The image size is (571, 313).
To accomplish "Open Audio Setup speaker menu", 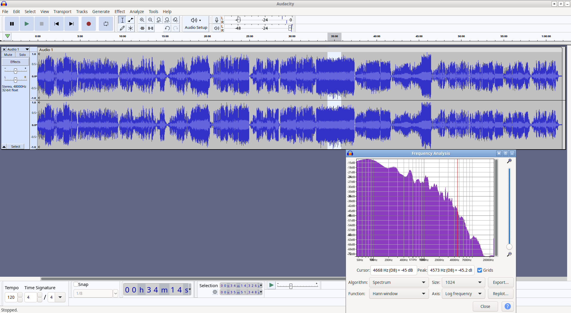I will (x=196, y=24).
